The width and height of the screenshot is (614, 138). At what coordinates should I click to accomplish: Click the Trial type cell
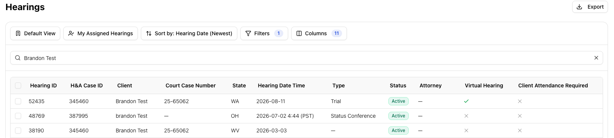(336, 101)
